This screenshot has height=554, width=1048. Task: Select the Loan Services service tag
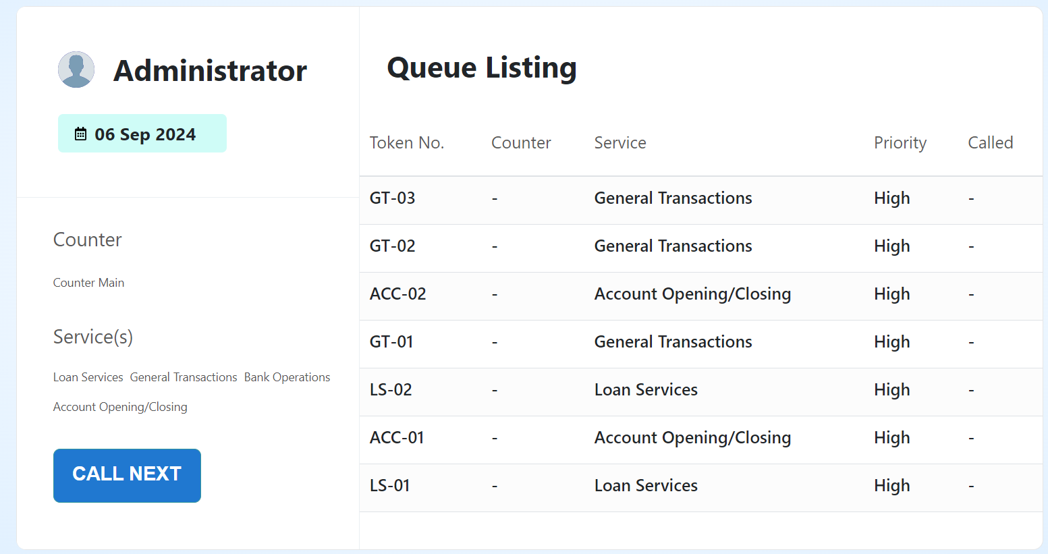[x=88, y=377]
